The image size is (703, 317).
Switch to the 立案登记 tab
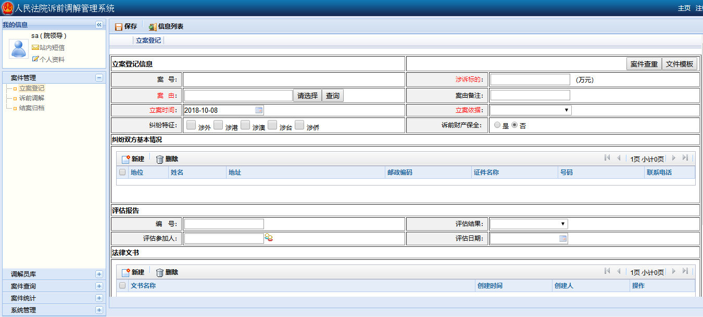pos(148,41)
